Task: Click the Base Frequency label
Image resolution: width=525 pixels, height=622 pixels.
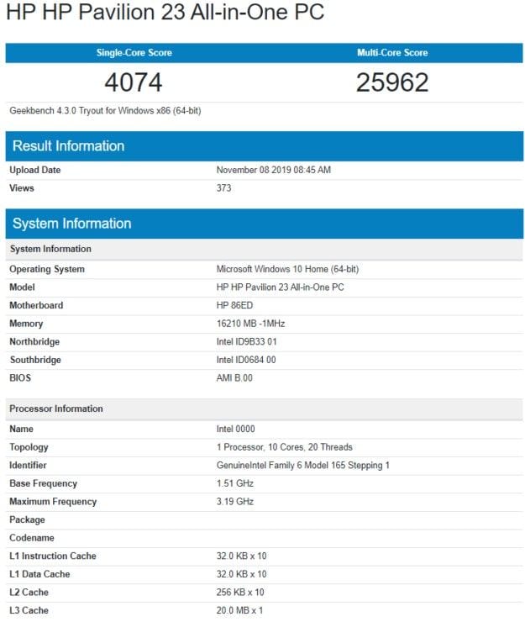Action: [x=43, y=483]
